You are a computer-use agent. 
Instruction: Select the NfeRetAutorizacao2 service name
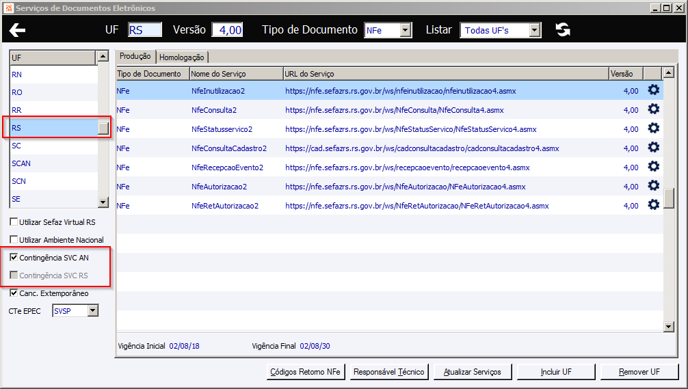click(225, 206)
